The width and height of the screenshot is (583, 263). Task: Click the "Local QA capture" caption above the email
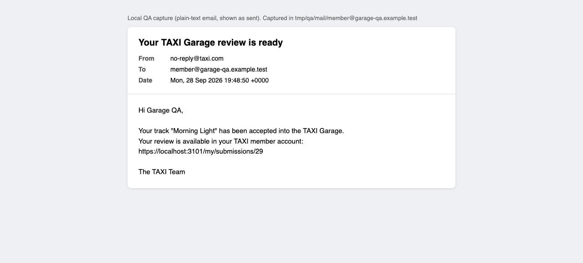272,18
